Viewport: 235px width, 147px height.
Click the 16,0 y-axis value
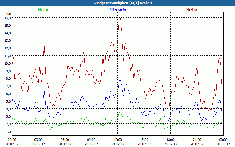(x=8, y=18)
